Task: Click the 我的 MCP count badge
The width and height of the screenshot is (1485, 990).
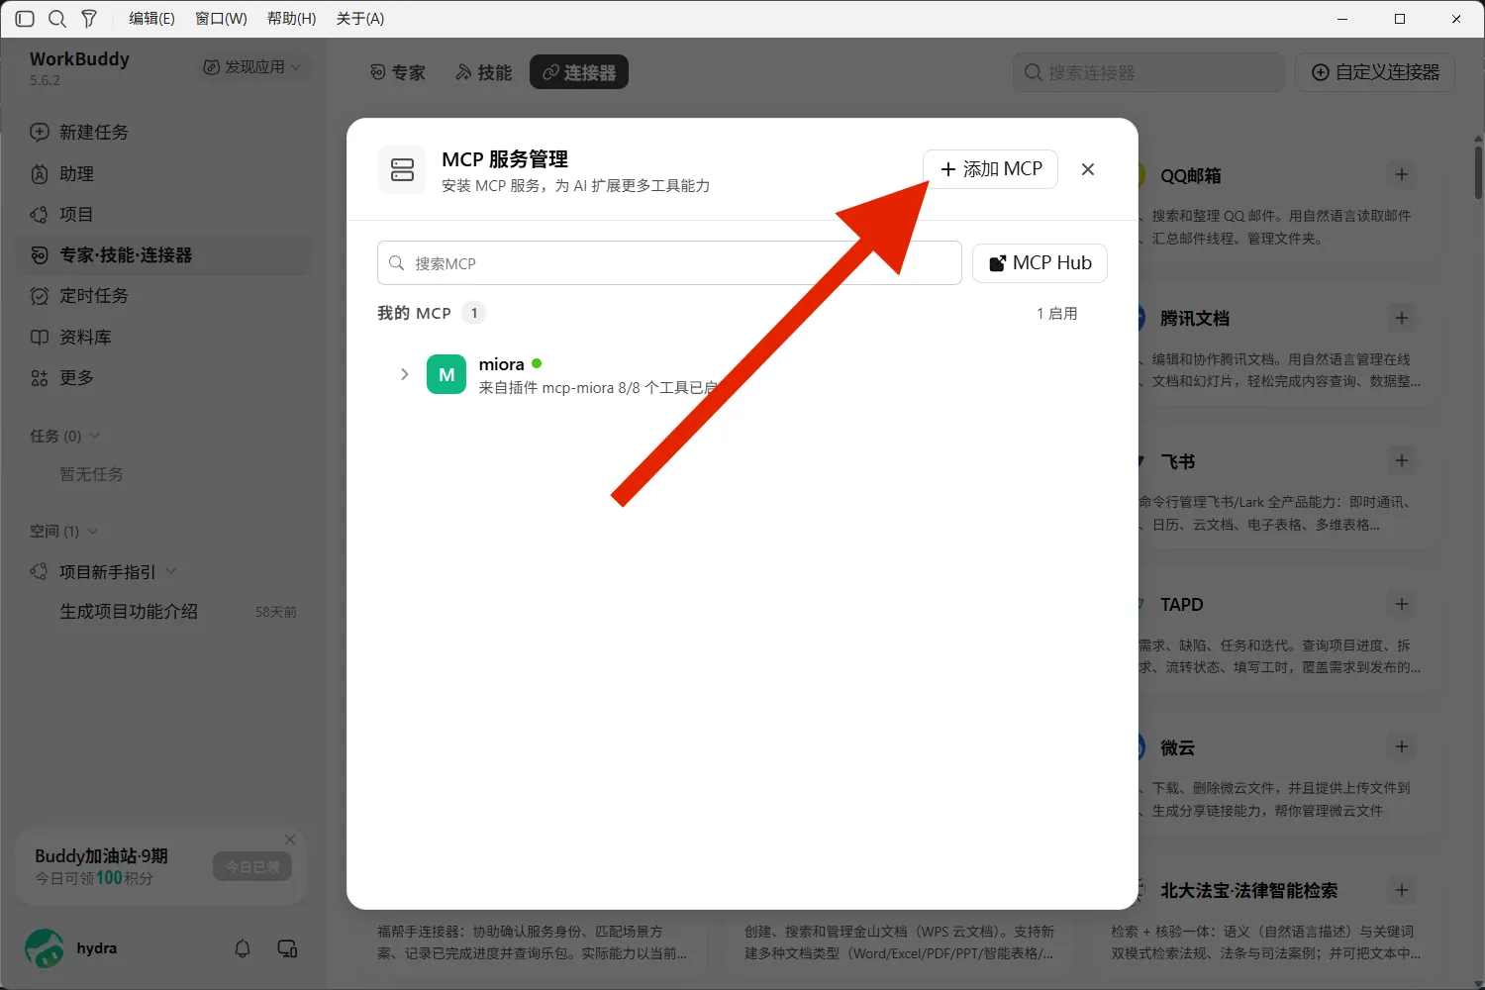Action: [x=474, y=313]
